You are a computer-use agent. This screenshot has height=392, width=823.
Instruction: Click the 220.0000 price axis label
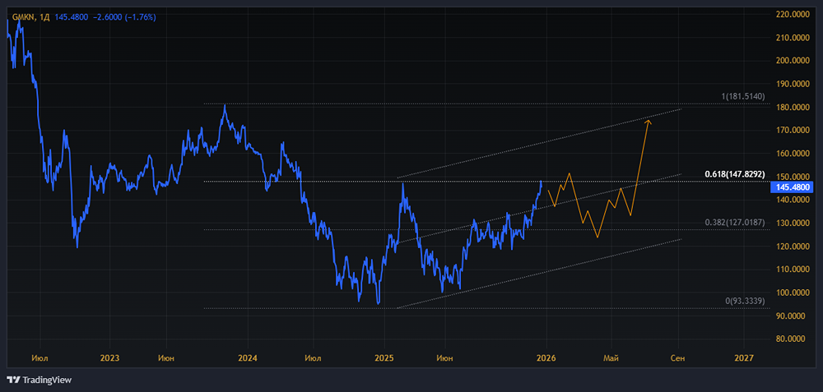792,15
